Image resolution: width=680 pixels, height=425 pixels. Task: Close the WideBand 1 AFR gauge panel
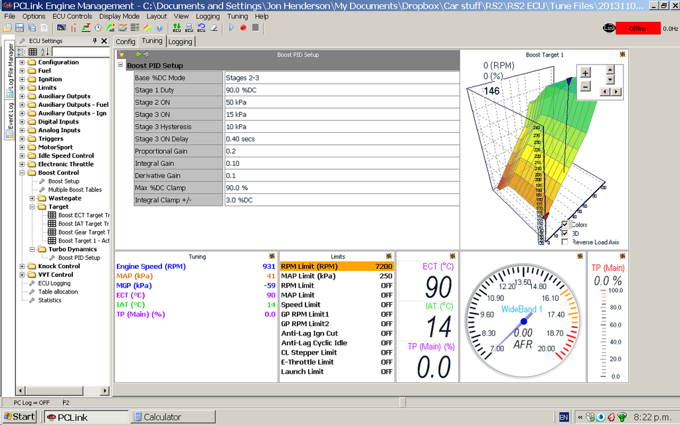click(x=580, y=256)
